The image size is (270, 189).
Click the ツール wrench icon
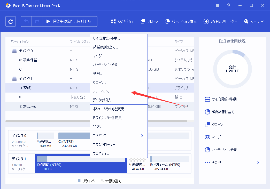pos(246,21)
